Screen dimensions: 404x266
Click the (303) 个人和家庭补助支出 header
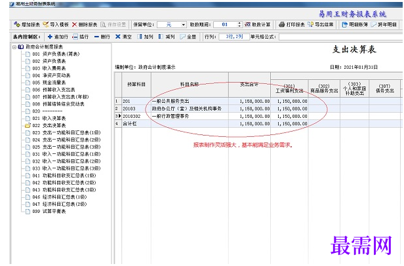pos(355,88)
